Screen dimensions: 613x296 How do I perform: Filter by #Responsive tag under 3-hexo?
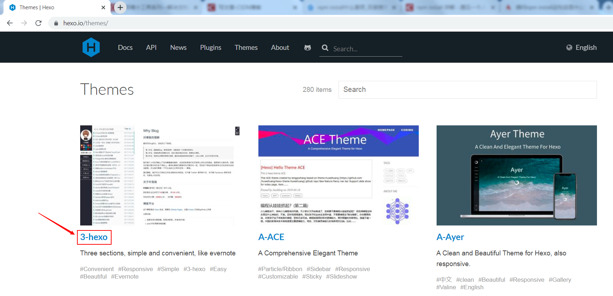click(x=135, y=269)
